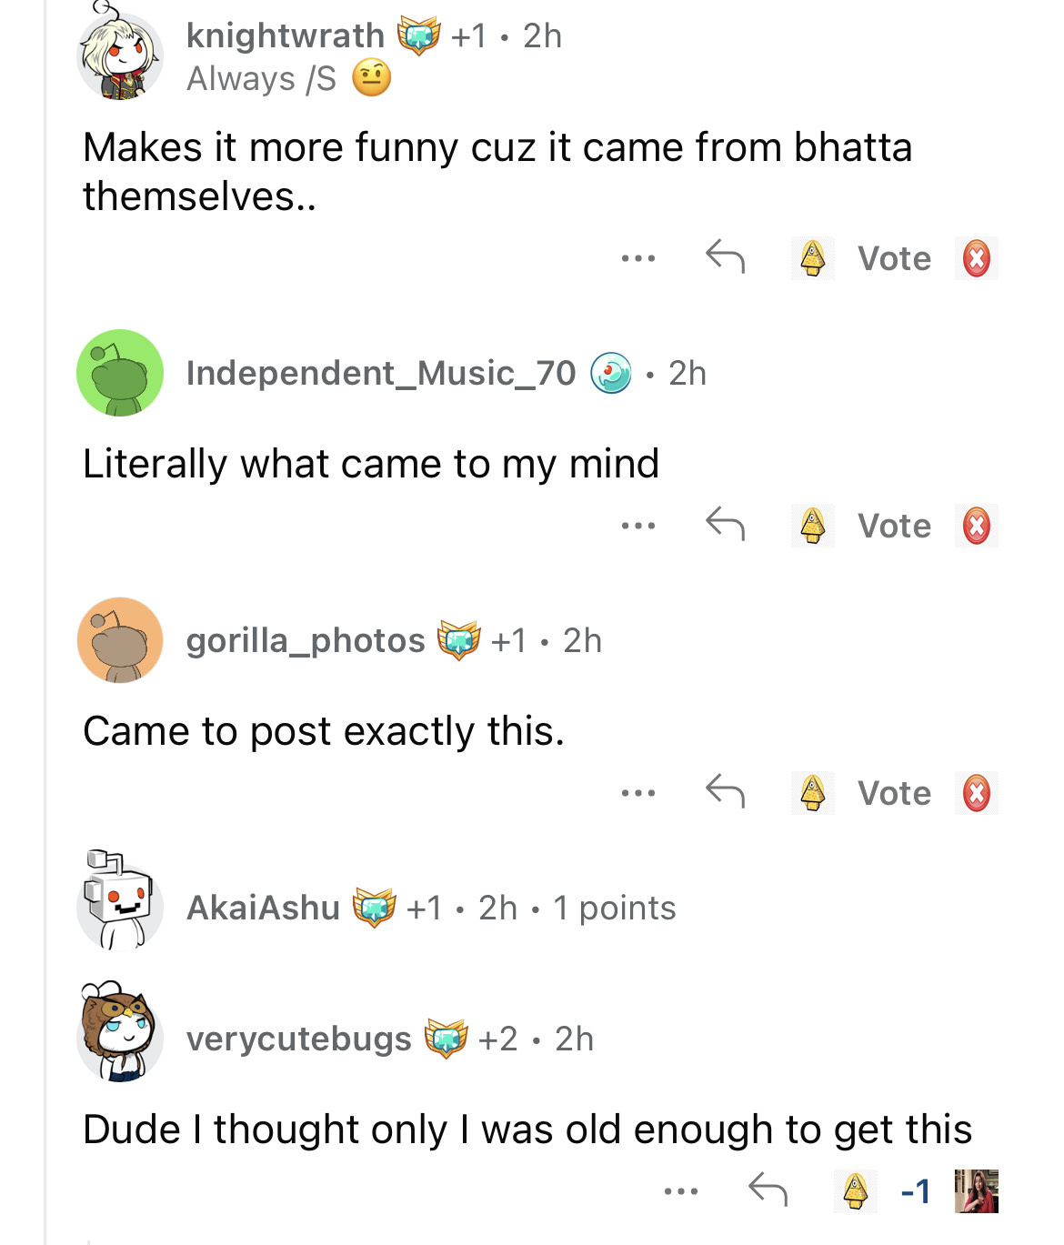The height and width of the screenshot is (1245, 1064).
Task: Open more options on verycutebugs' comment
Action: point(680,1190)
